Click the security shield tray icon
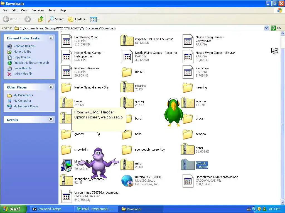Screen dimensions: 285x213 tap(259, 209)
